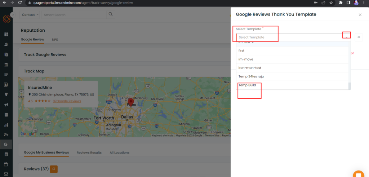Image resolution: width=369 pixels, height=177 pixels.
Task: Choose 'im-move' from template list
Action: tap(292, 59)
